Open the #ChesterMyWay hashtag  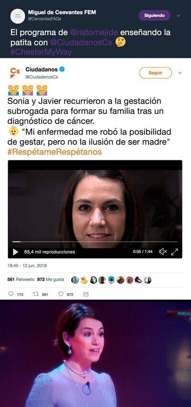(x=41, y=52)
